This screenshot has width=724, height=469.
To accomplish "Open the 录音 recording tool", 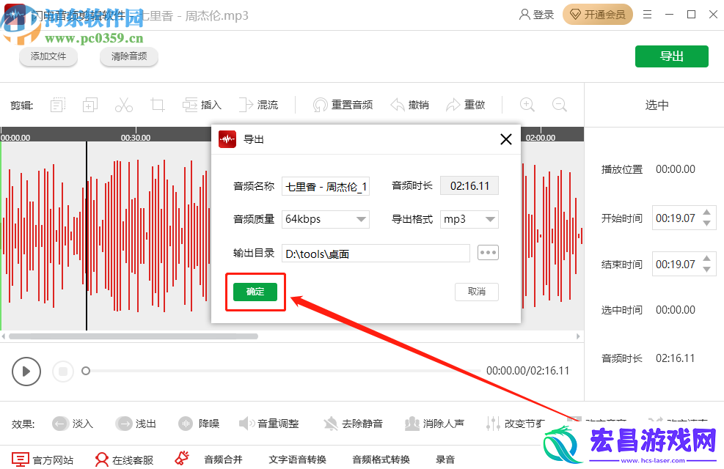I will tap(445, 459).
